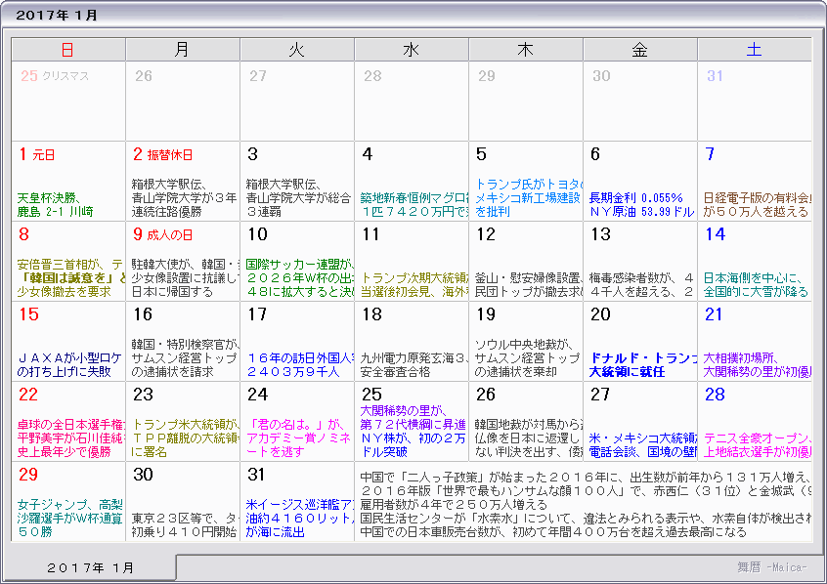Click 雇用者数が4年で250万人増える note
This screenshot has height=584, width=827.
click(x=454, y=505)
